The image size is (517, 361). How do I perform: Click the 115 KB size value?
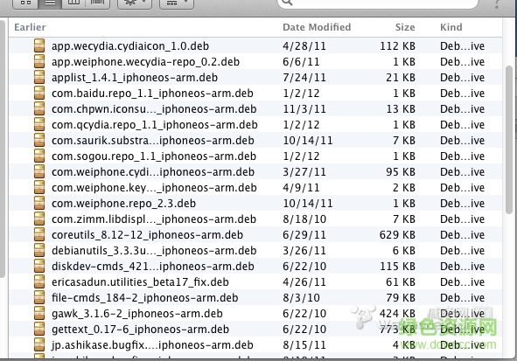pyautogui.click(x=397, y=267)
